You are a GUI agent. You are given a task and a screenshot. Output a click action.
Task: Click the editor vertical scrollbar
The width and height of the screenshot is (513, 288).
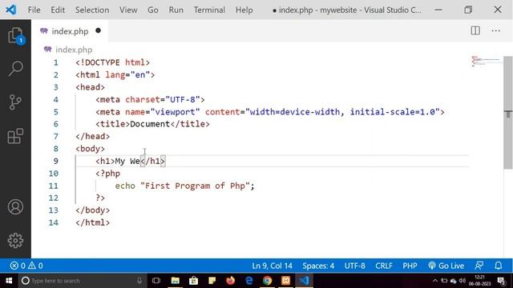(508, 113)
